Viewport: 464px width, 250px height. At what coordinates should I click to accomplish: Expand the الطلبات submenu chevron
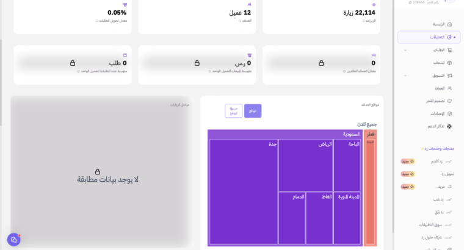[x=405, y=50]
